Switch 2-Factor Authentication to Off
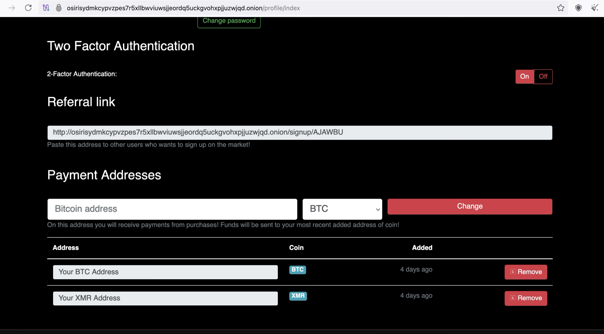The height and width of the screenshot is (334, 604). [x=543, y=77]
